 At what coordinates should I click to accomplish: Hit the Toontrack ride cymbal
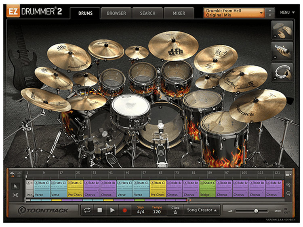[x=258, y=106]
